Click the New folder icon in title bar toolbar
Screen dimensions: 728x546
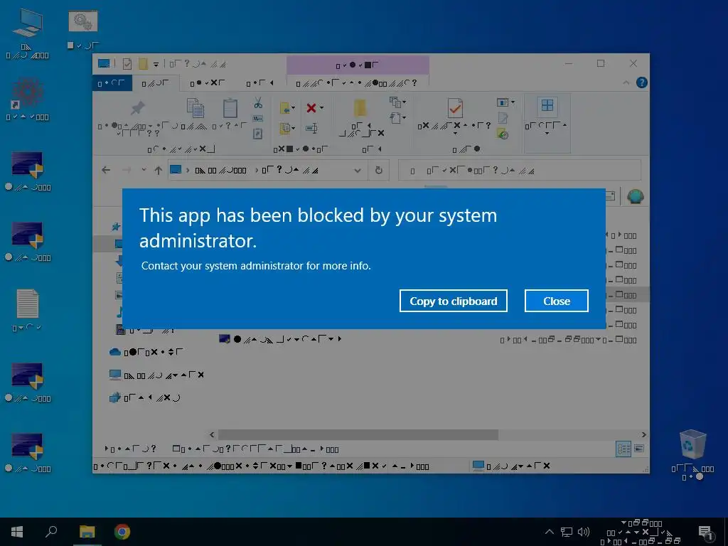coord(143,63)
